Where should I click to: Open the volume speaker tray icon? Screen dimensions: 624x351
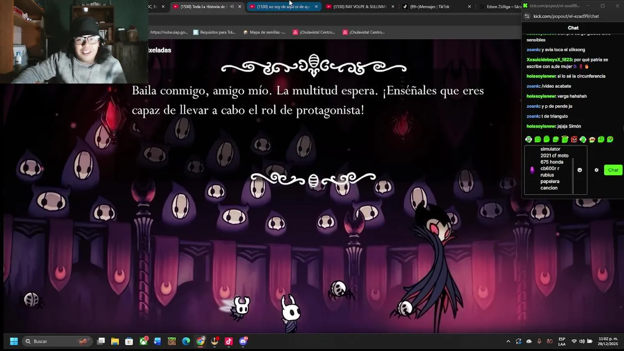pos(582,341)
